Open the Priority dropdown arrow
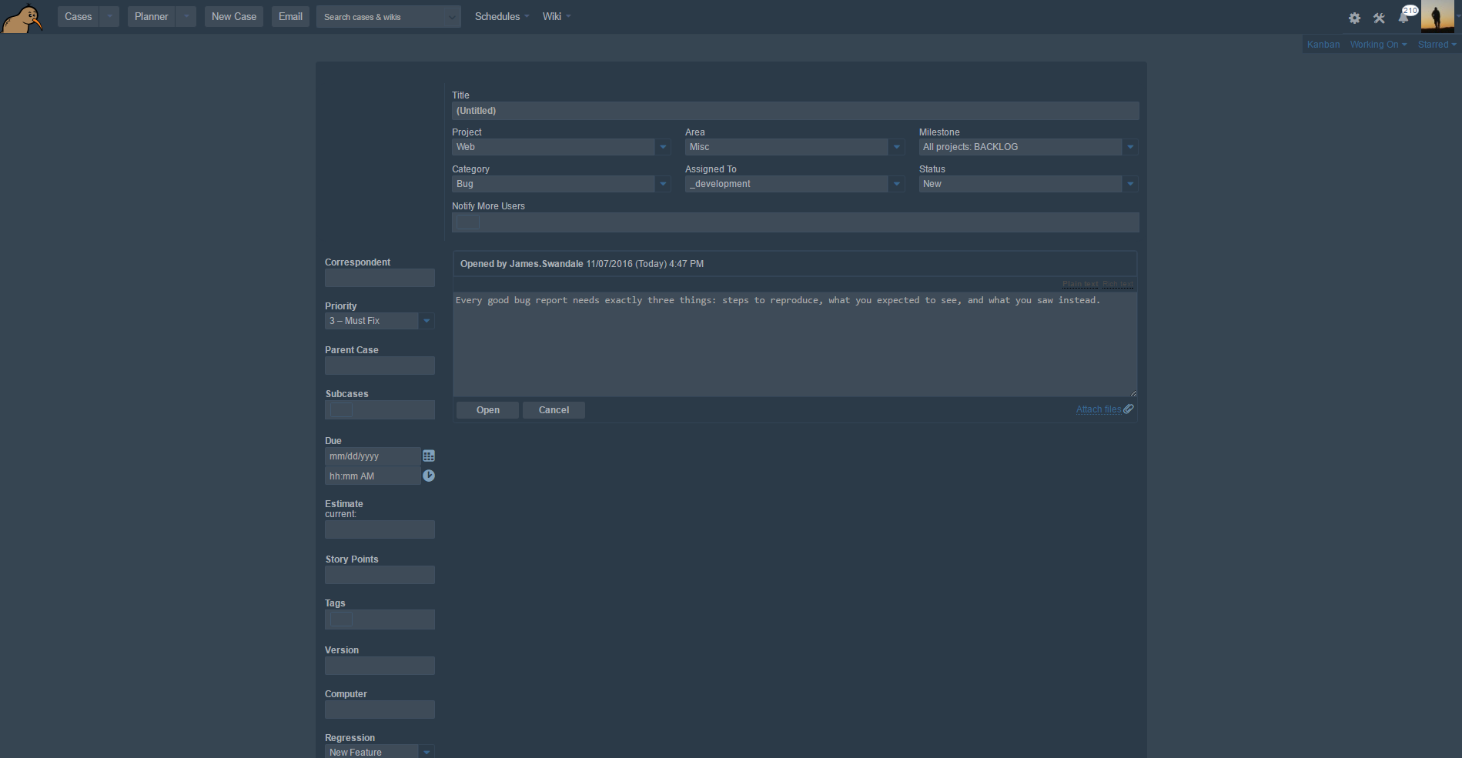This screenshot has height=758, width=1462. click(x=427, y=321)
